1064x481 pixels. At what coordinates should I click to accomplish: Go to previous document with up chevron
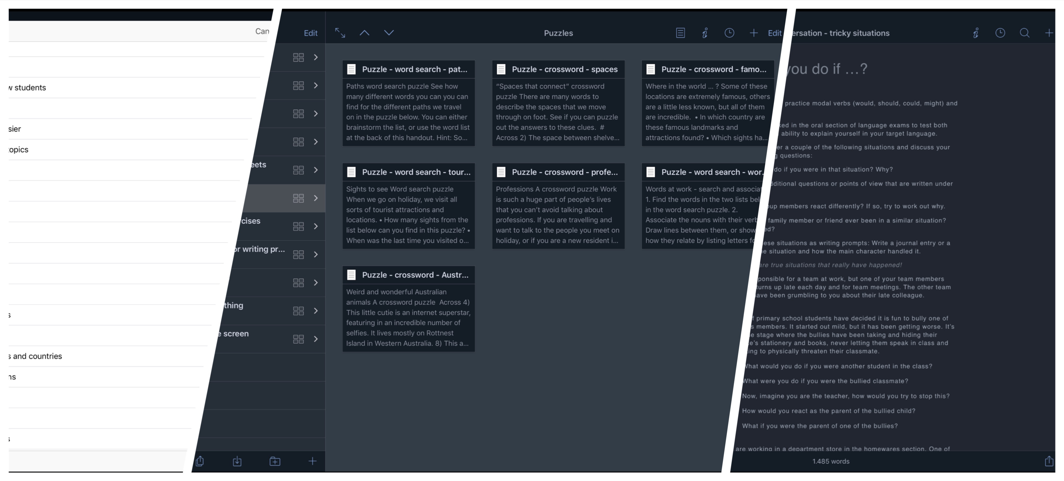(364, 33)
